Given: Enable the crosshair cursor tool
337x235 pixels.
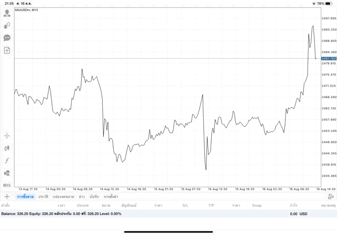Looking at the screenshot, I should pos(7,136).
